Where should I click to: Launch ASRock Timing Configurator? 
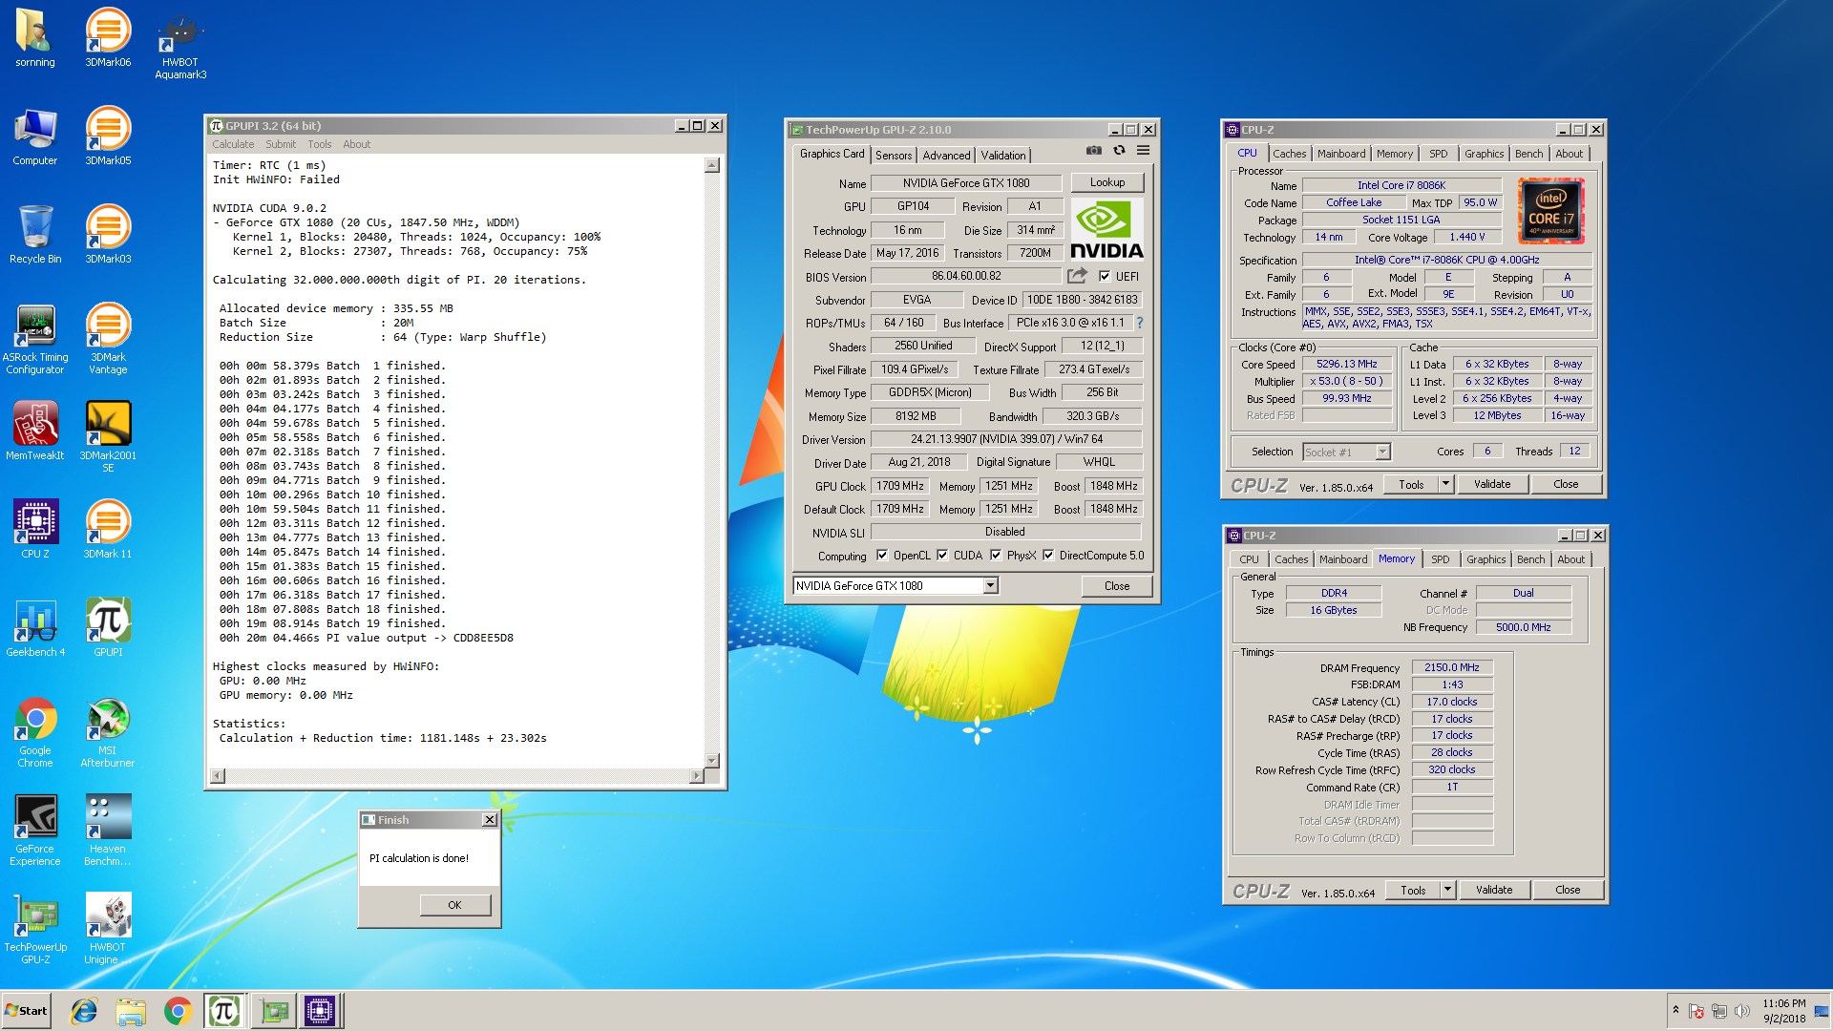pyautogui.click(x=34, y=339)
